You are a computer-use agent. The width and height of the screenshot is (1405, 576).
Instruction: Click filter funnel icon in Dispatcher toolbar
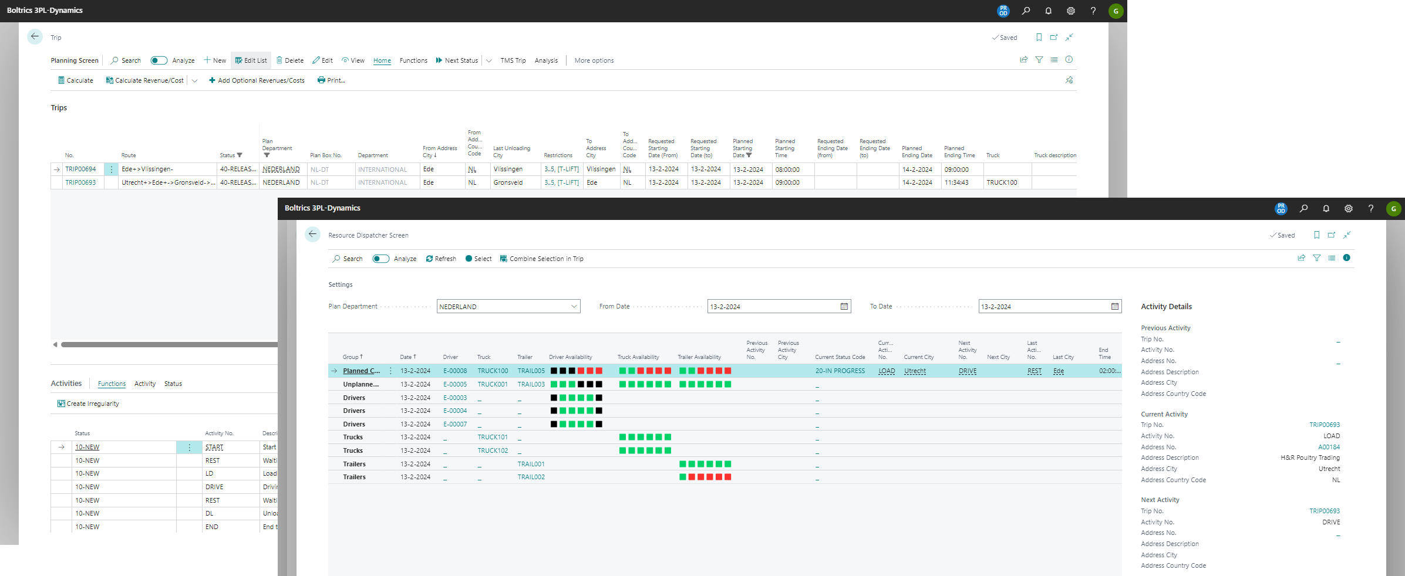point(1317,257)
